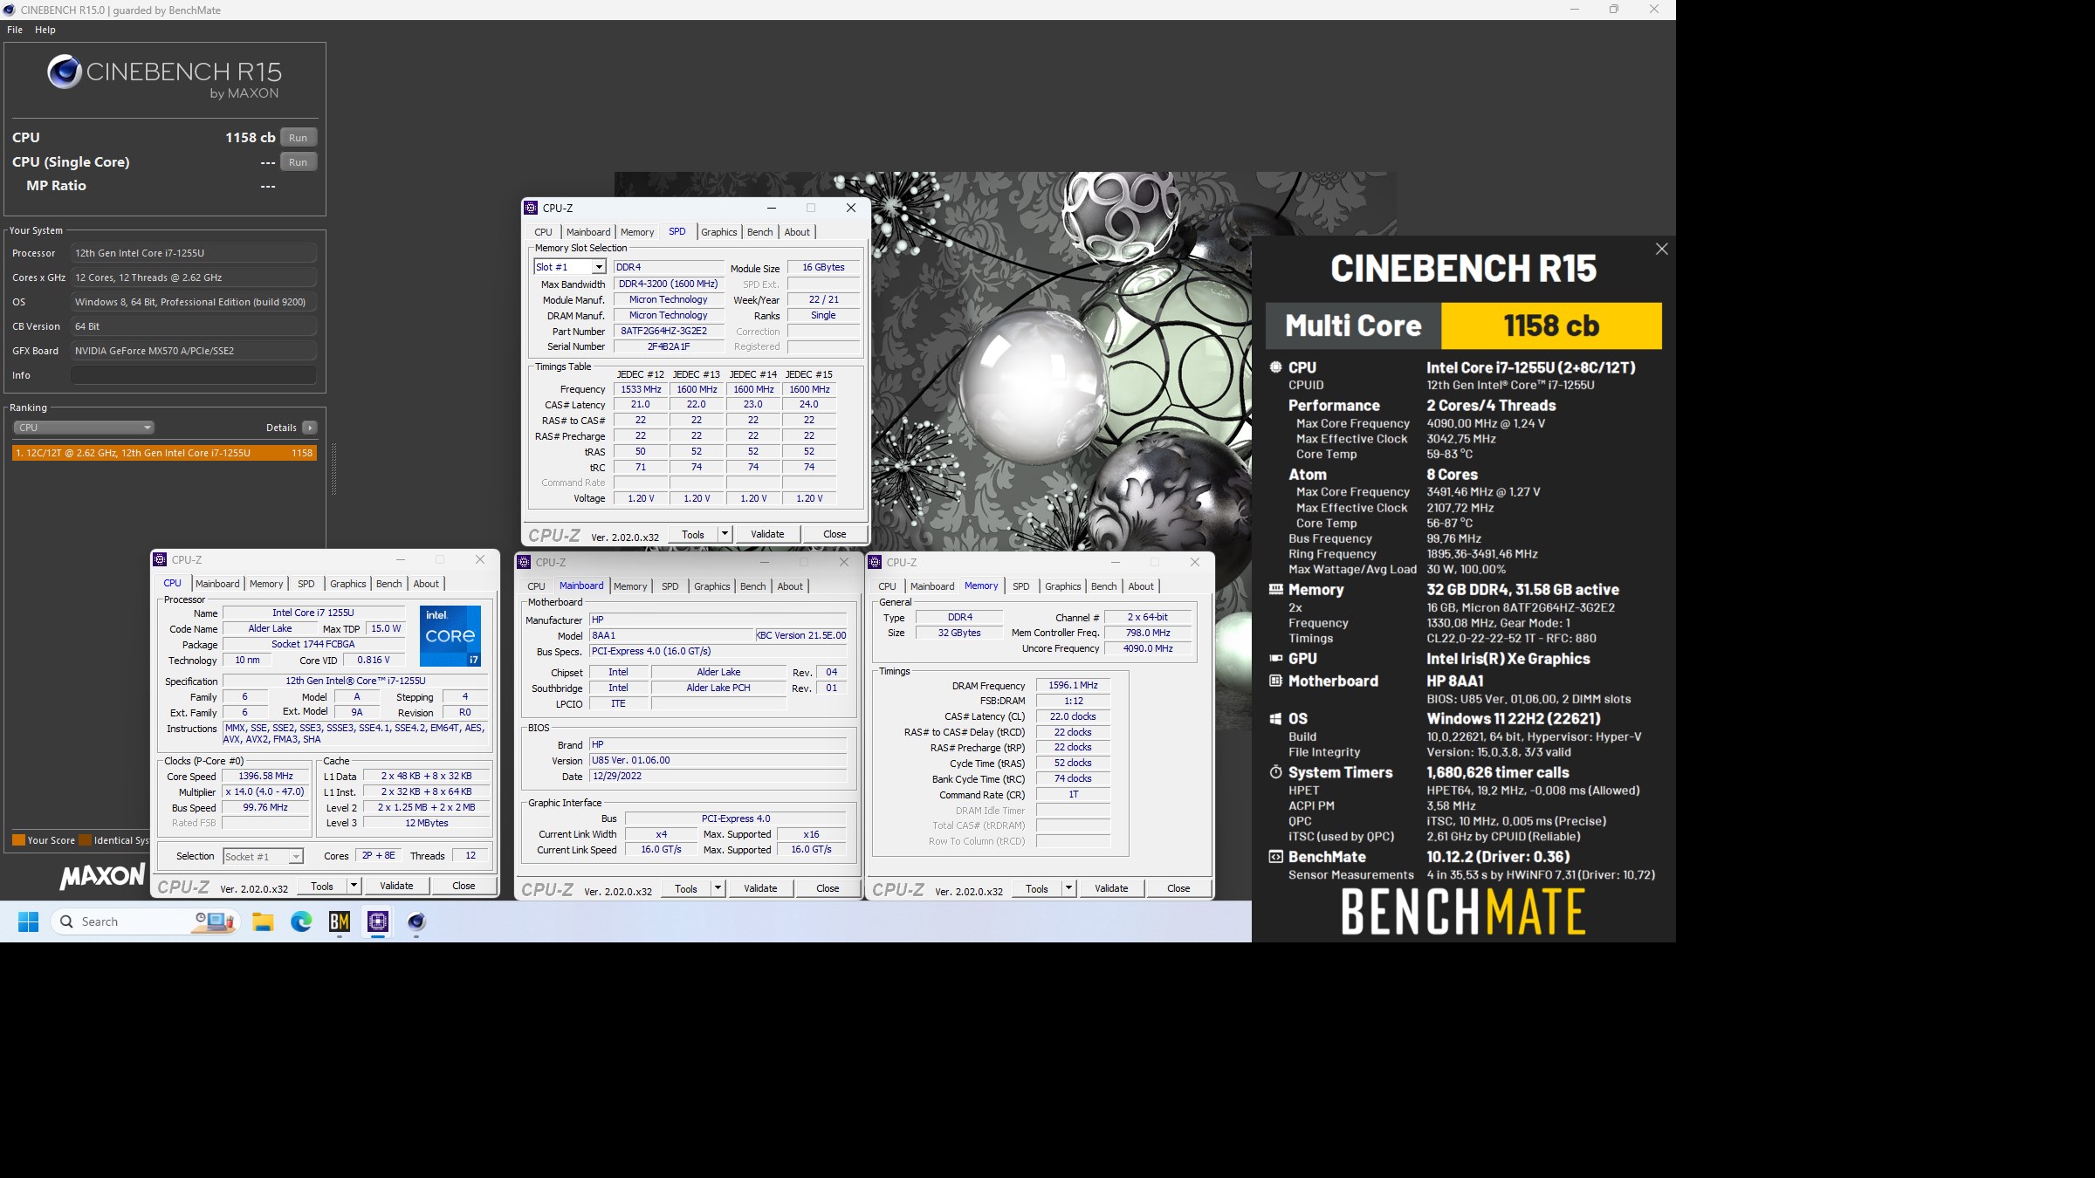The height and width of the screenshot is (1178, 2095).
Task: Open Graphics tab in Mainboard window
Action: point(712,586)
